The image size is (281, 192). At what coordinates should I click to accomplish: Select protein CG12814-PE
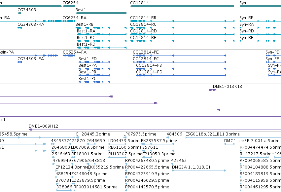[x=146, y=52]
